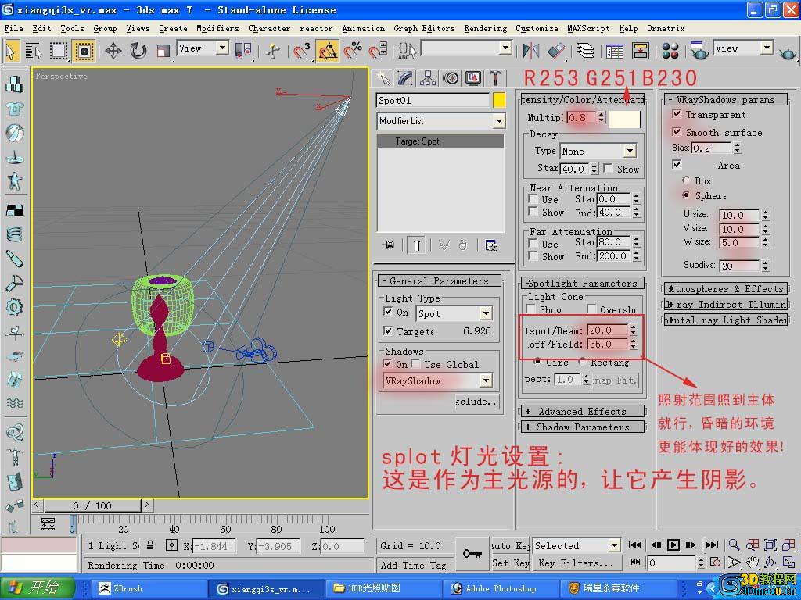
Task: Toggle VRayShadows Transparent checkbox
Action: coord(677,113)
